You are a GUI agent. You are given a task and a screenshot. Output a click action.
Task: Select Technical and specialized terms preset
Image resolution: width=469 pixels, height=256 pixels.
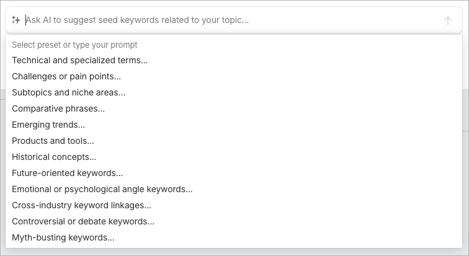tap(80, 60)
